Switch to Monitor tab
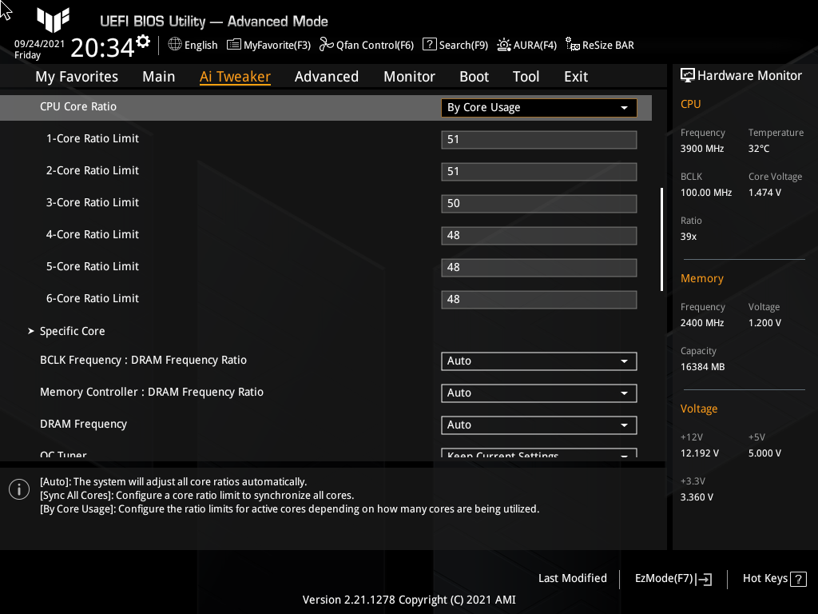This screenshot has width=818, height=614. [409, 77]
